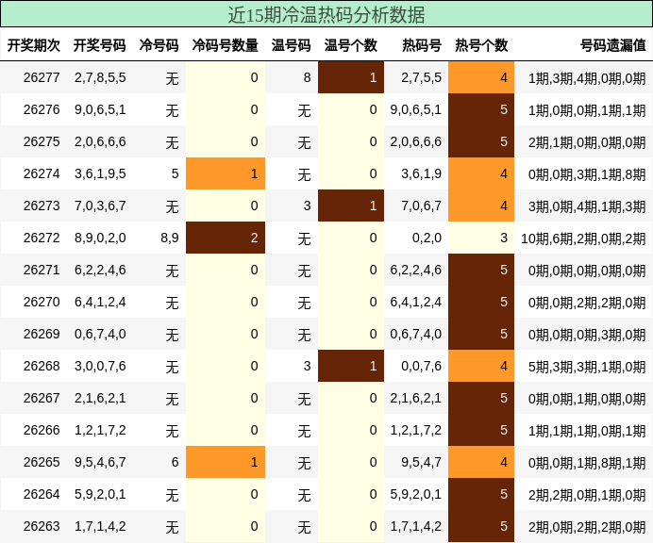Select orange cold count cell in row 26265
Image resolution: width=653 pixels, height=543 pixels.
[226, 462]
